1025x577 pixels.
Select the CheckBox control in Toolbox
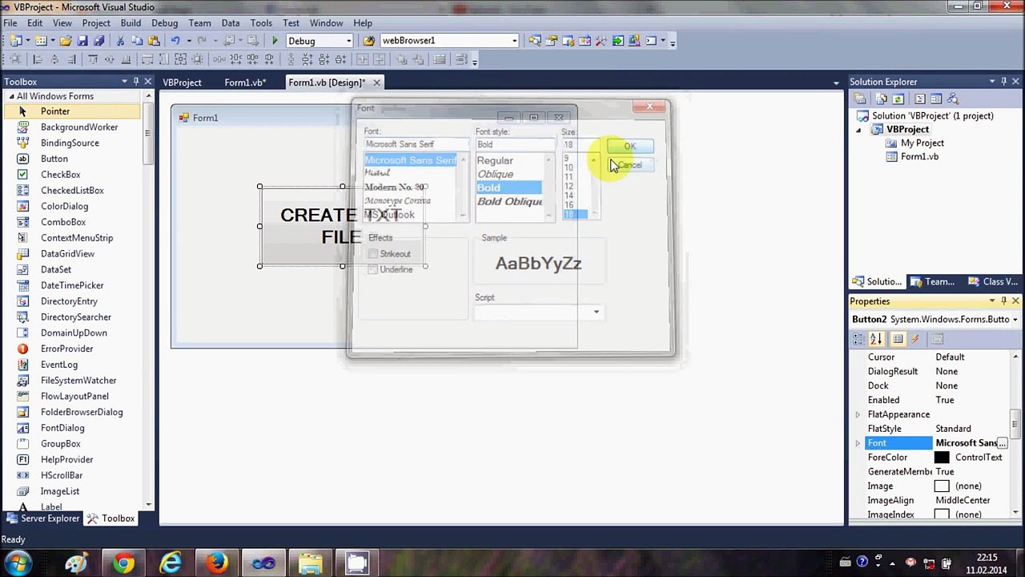71,175
